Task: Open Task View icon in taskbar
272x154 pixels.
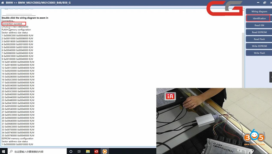Action: [79, 151]
